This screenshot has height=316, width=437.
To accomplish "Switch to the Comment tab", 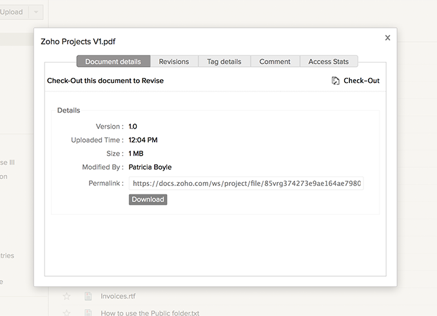I will click(275, 62).
